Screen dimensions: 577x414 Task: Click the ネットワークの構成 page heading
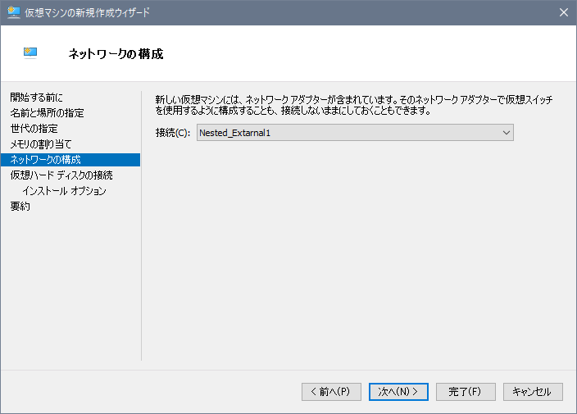coord(116,54)
